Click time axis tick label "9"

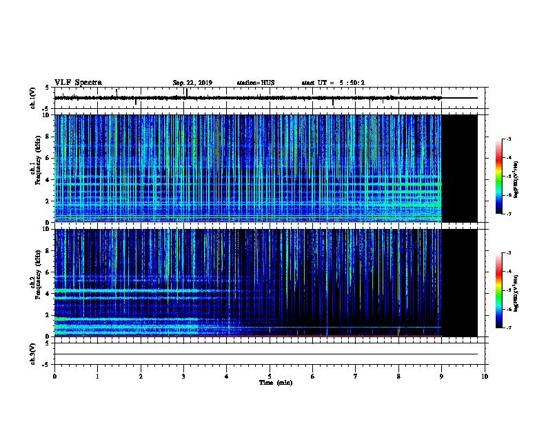[441, 376]
